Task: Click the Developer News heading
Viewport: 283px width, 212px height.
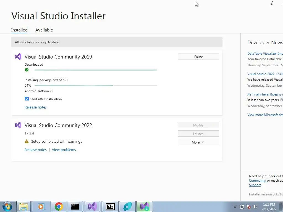Action: coord(265,43)
